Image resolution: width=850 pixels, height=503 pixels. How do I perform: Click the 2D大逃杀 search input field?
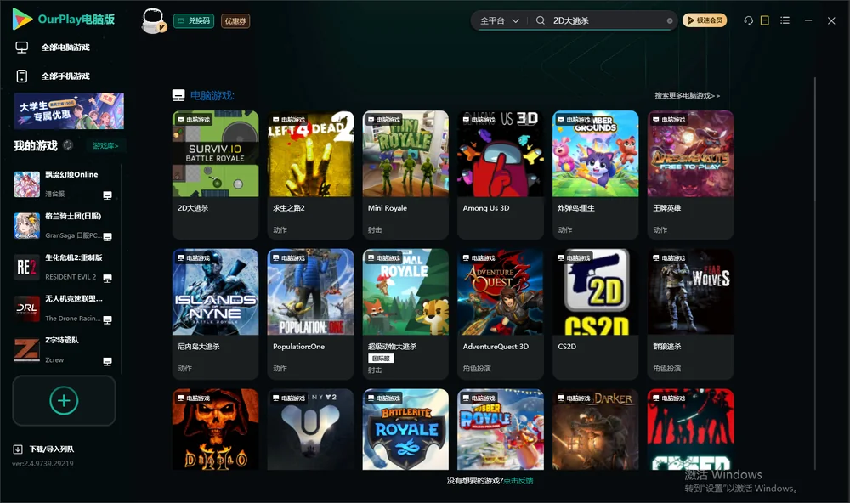click(x=607, y=20)
